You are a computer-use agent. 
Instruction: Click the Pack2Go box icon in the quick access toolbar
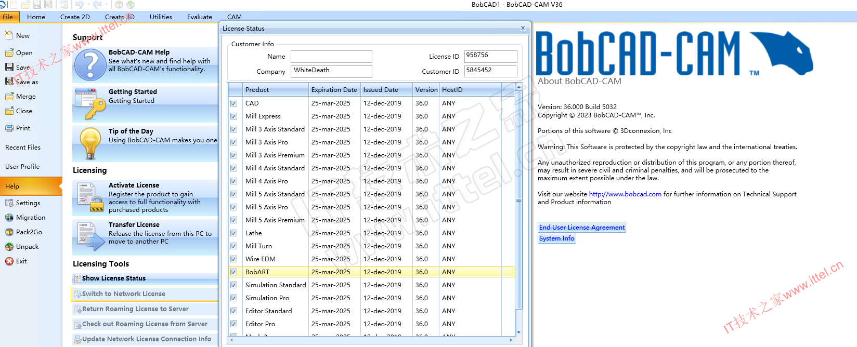[x=119, y=5]
